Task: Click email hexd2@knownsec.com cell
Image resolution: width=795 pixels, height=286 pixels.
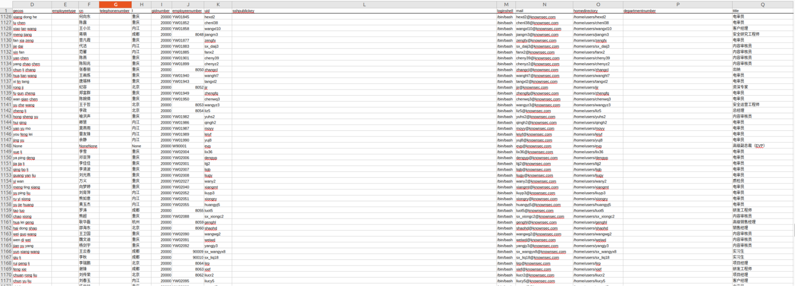Action: pyautogui.click(x=536, y=17)
